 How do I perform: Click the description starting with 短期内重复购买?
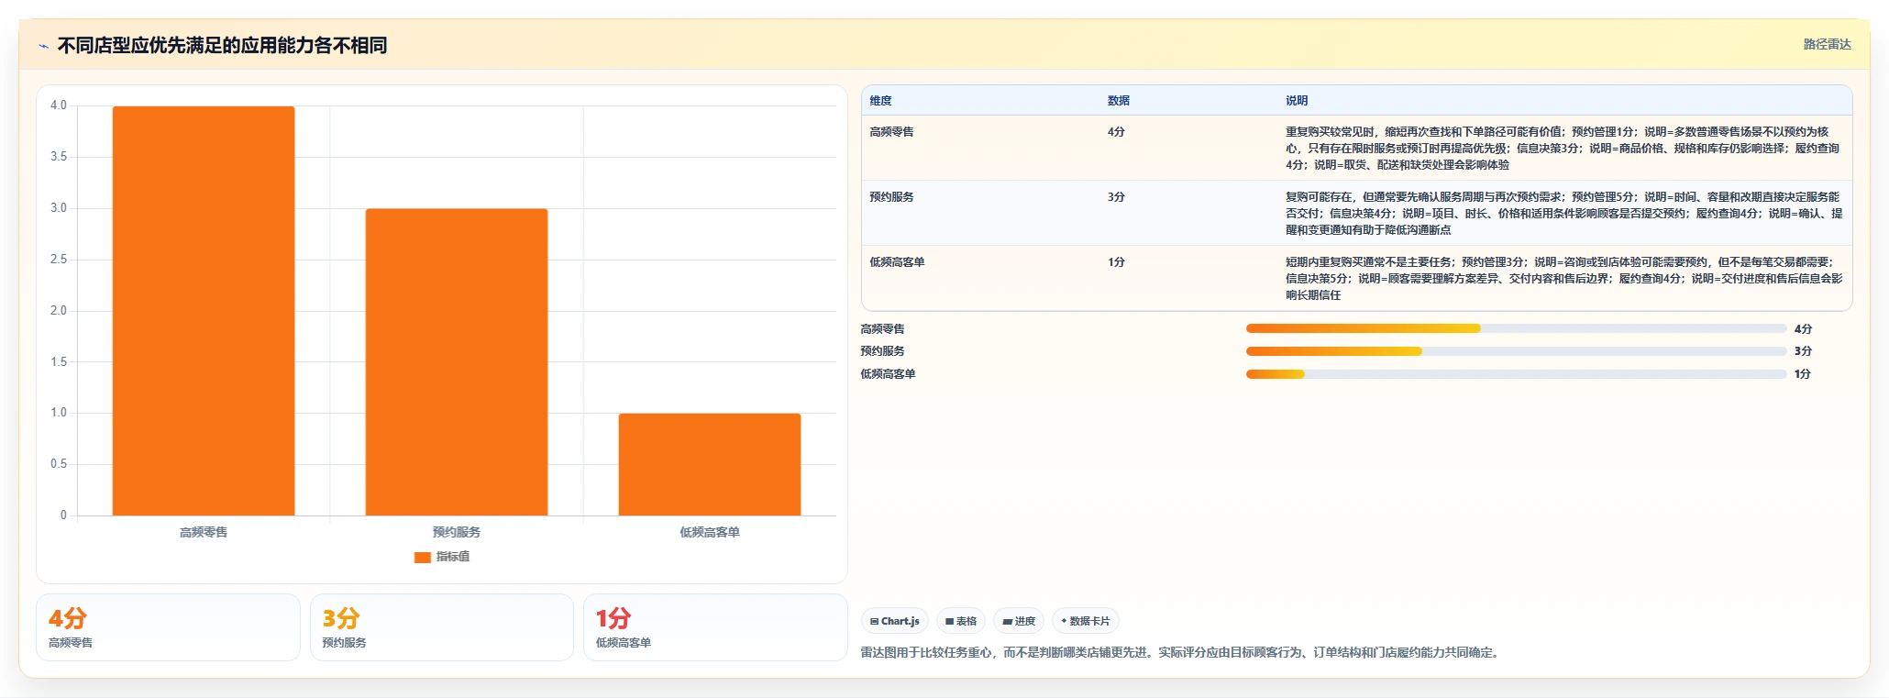pos(1563,279)
